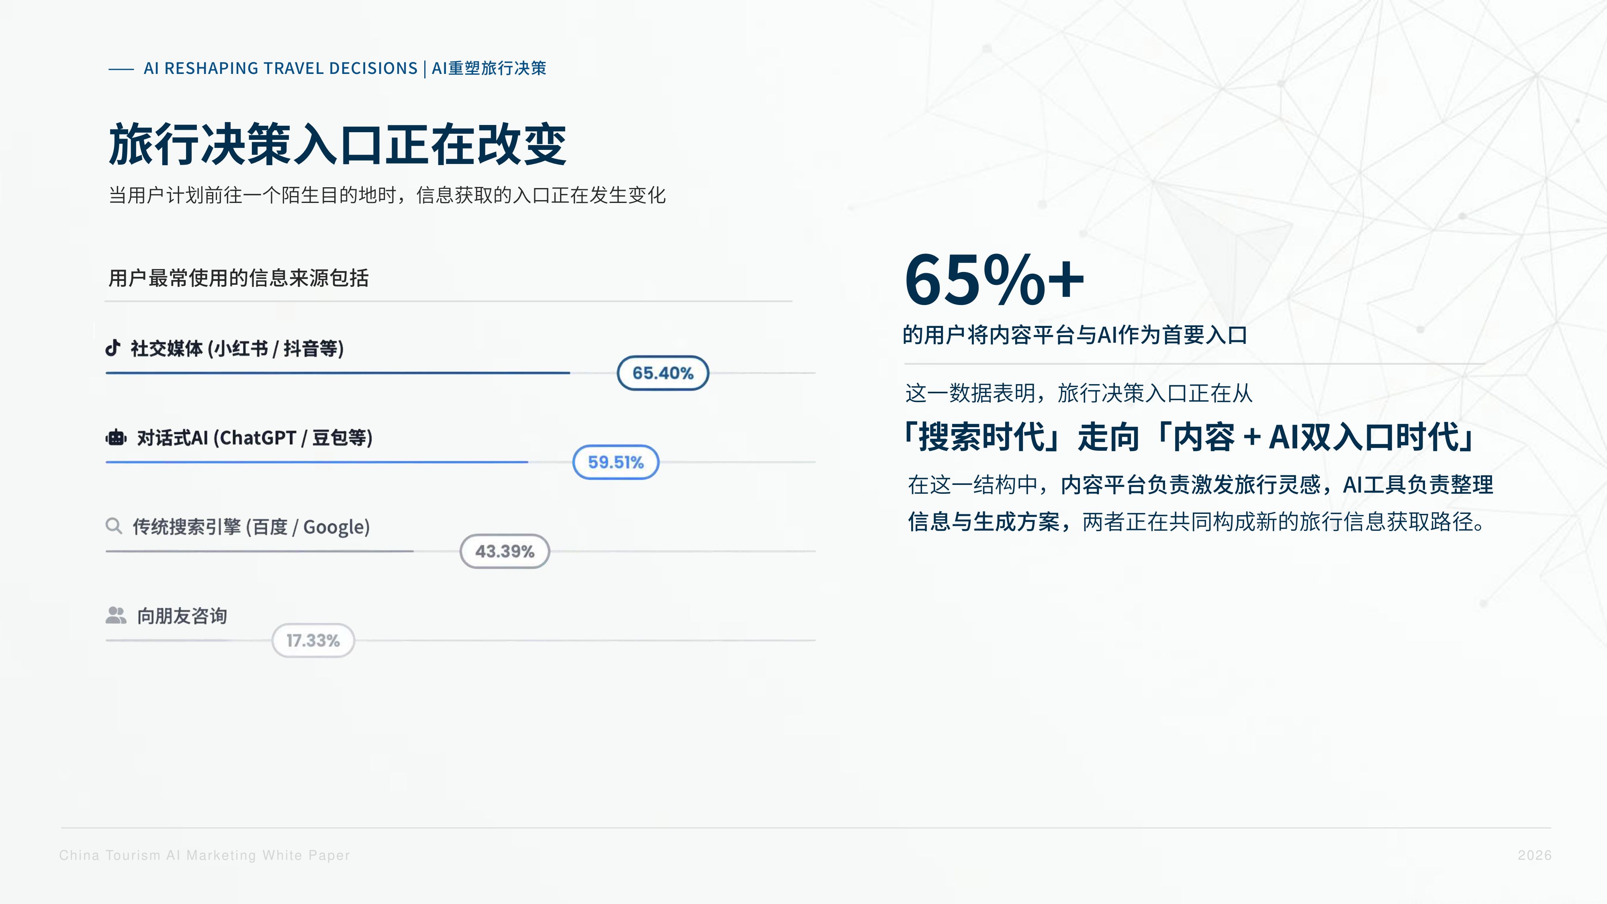Click the robot icon beside 对话式AI
Image resolution: width=1607 pixels, height=904 pixels.
(x=116, y=438)
